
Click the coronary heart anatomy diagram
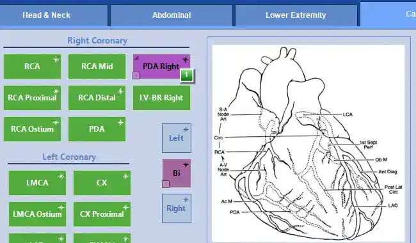click(x=308, y=143)
